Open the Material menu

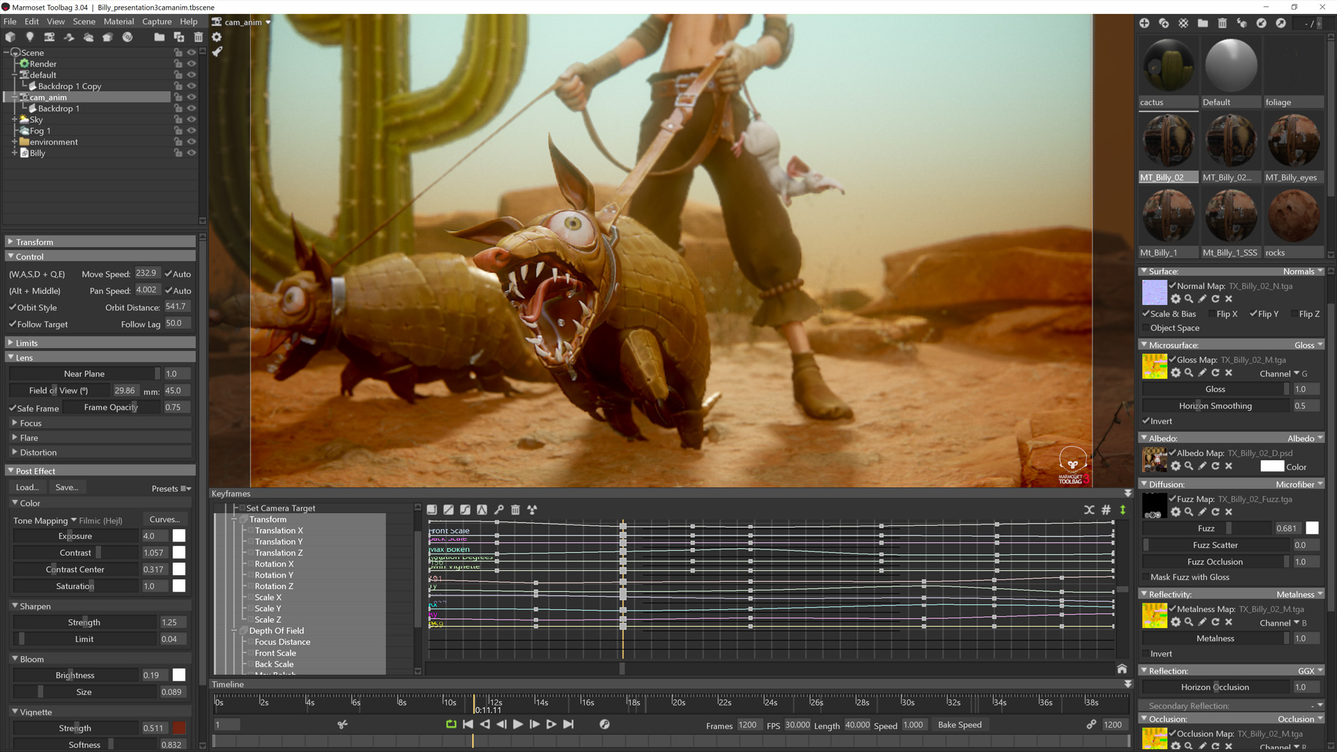[118, 22]
